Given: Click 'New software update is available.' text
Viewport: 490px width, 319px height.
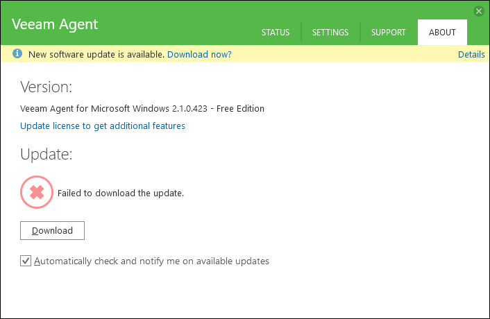Looking at the screenshot, I should pyautogui.click(x=96, y=54).
